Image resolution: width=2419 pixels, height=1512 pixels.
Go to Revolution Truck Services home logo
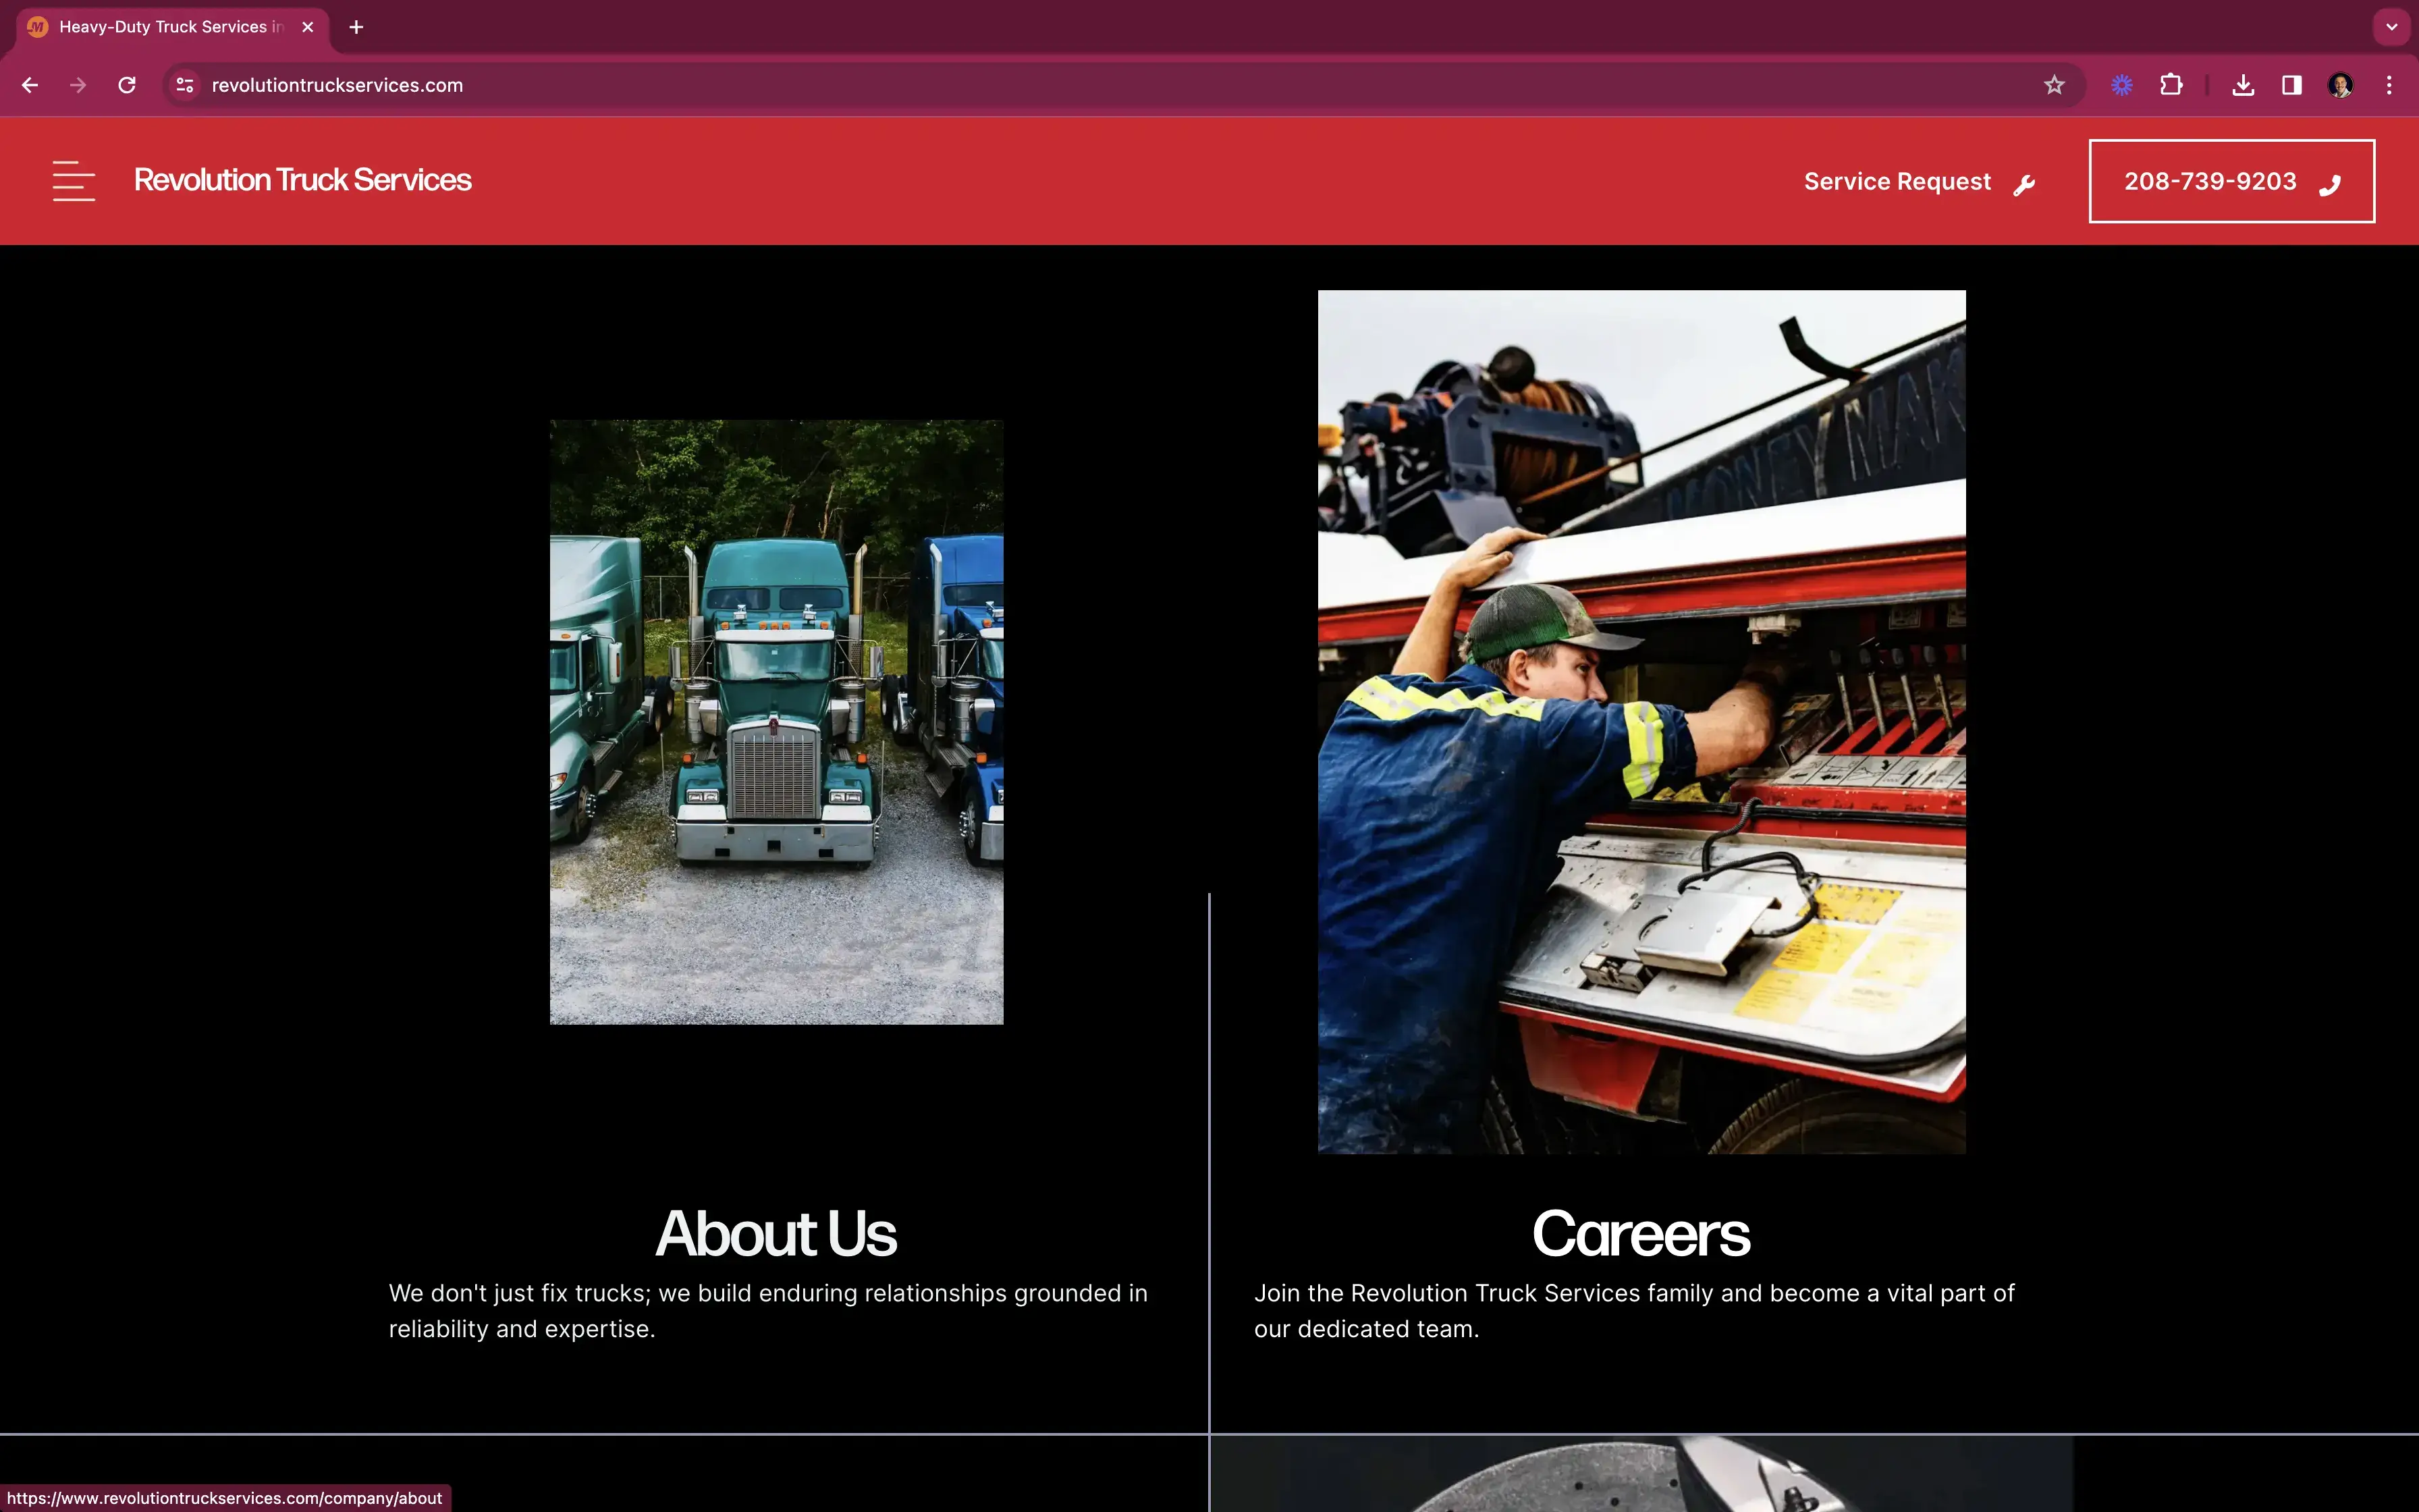303,180
